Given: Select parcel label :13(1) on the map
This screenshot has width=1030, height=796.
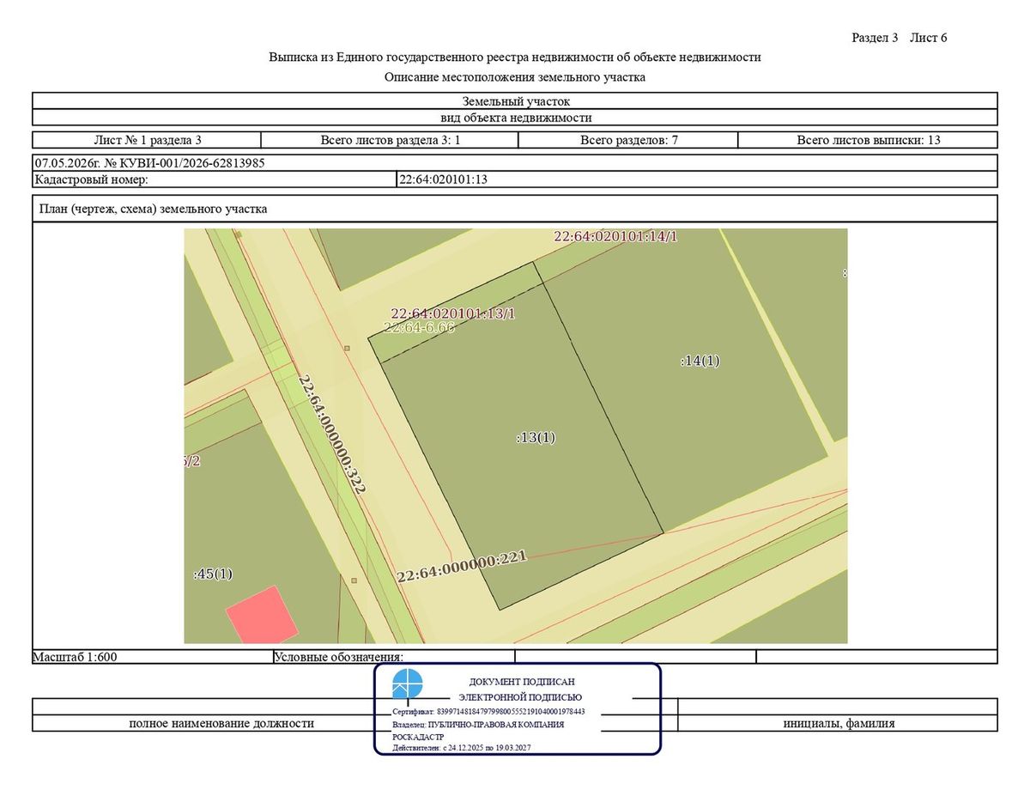Looking at the screenshot, I should pos(536,437).
